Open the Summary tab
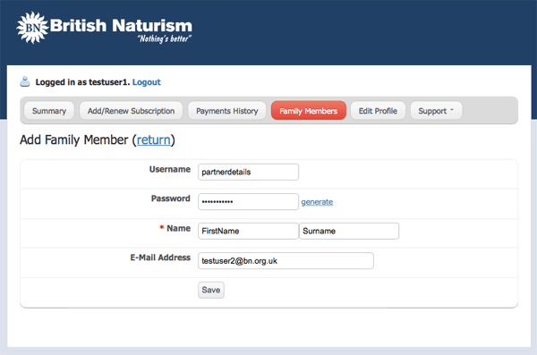Image resolution: width=537 pixels, height=355 pixels. coord(49,111)
